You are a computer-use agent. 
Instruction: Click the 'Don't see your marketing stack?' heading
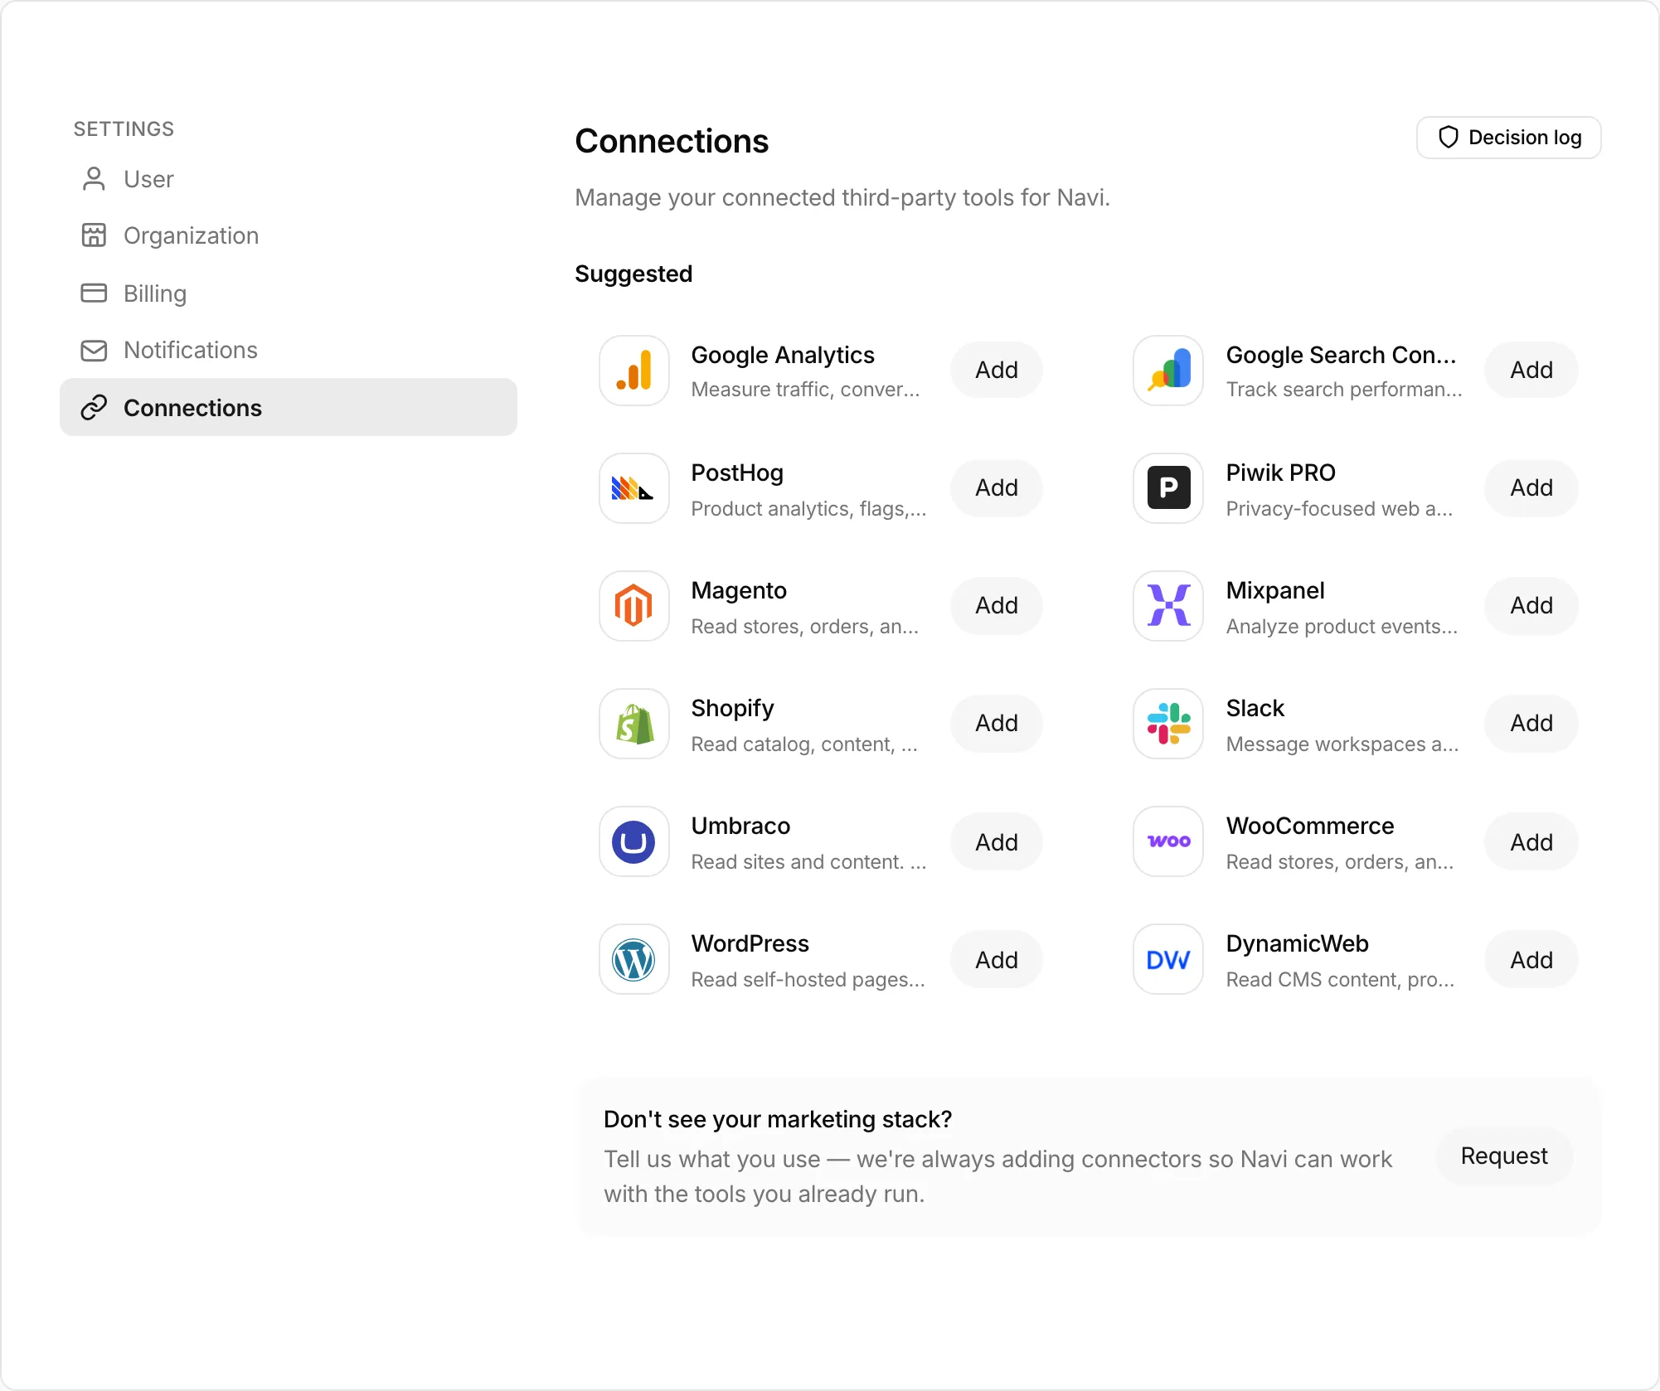click(778, 1119)
